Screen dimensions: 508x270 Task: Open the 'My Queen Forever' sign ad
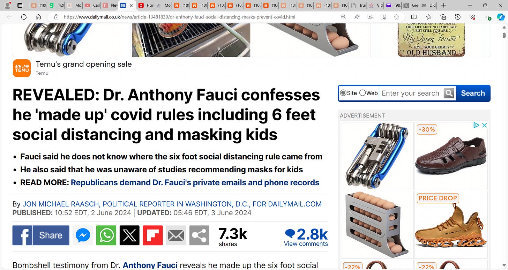[x=431, y=40]
